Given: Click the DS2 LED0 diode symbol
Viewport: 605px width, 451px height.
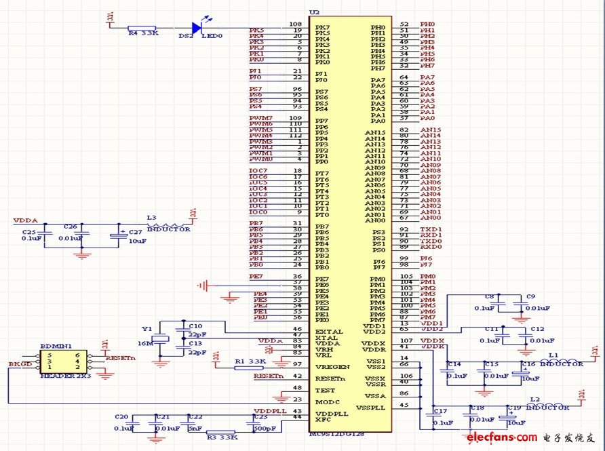Looking at the screenshot, I should click(x=197, y=28).
